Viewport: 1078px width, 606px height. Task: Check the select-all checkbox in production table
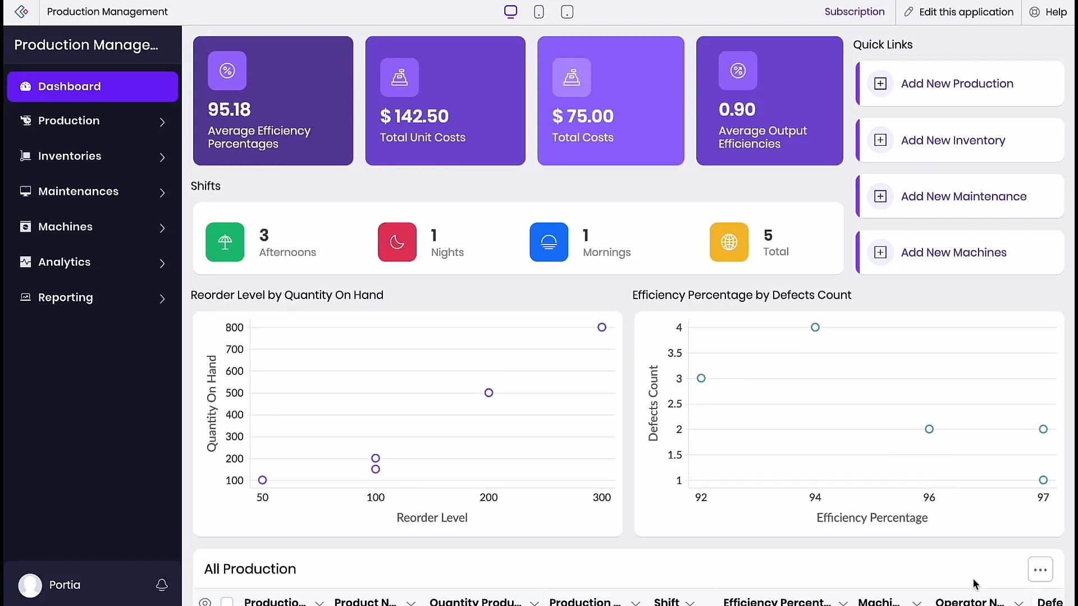(x=227, y=602)
